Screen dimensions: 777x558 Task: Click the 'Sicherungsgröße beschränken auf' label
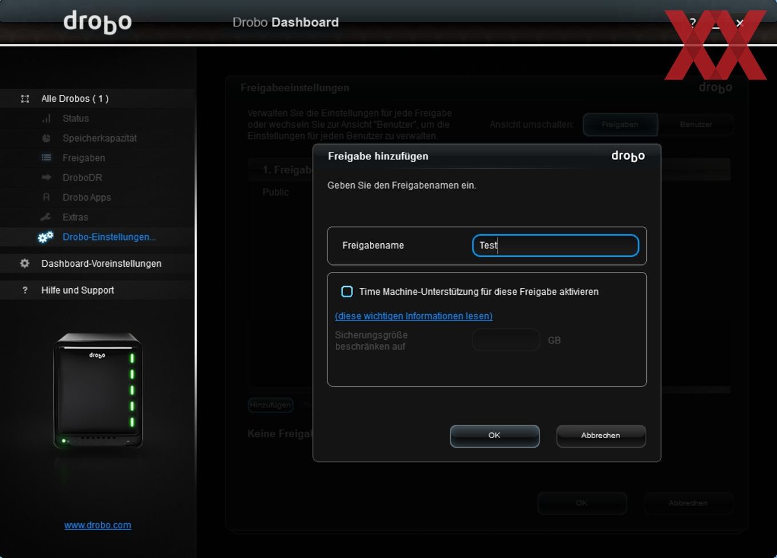point(371,340)
